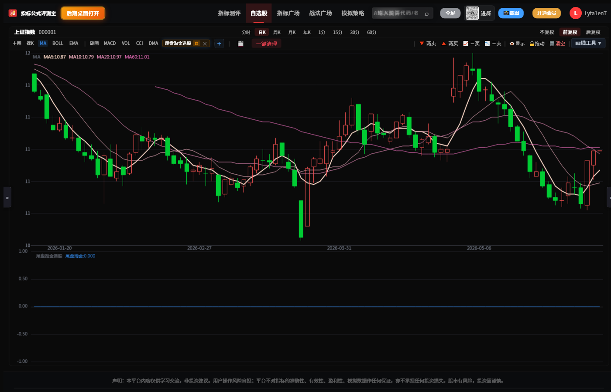Toggle the EMA main chart indicator
The width and height of the screenshot is (611, 392).
pyautogui.click(x=74, y=44)
